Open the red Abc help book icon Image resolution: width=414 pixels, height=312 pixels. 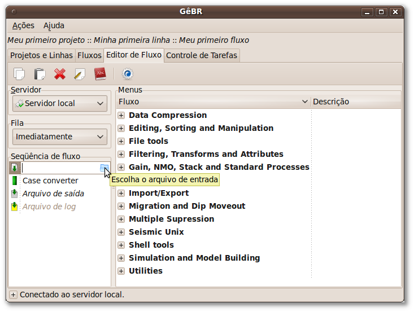(x=100, y=74)
